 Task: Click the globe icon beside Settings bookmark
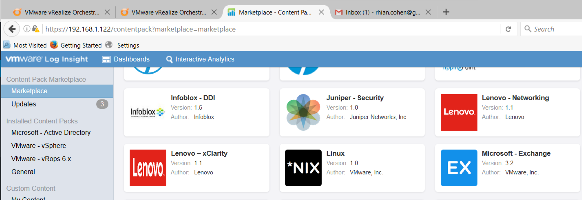pos(109,45)
